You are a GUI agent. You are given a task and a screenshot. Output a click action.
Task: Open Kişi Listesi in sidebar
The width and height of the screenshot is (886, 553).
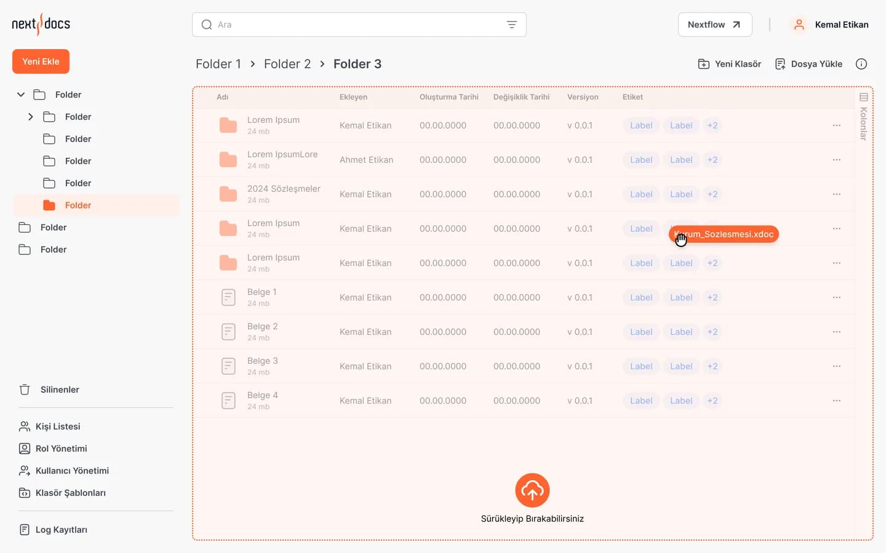(50, 426)
